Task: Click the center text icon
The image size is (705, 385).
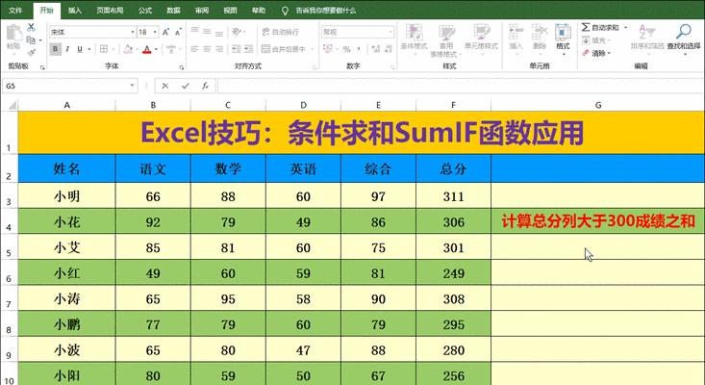Action: pos(207,48)
